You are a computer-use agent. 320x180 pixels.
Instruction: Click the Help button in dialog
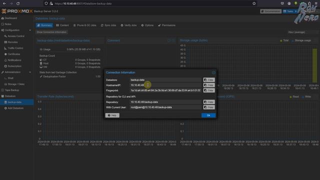tap(112, 115)
